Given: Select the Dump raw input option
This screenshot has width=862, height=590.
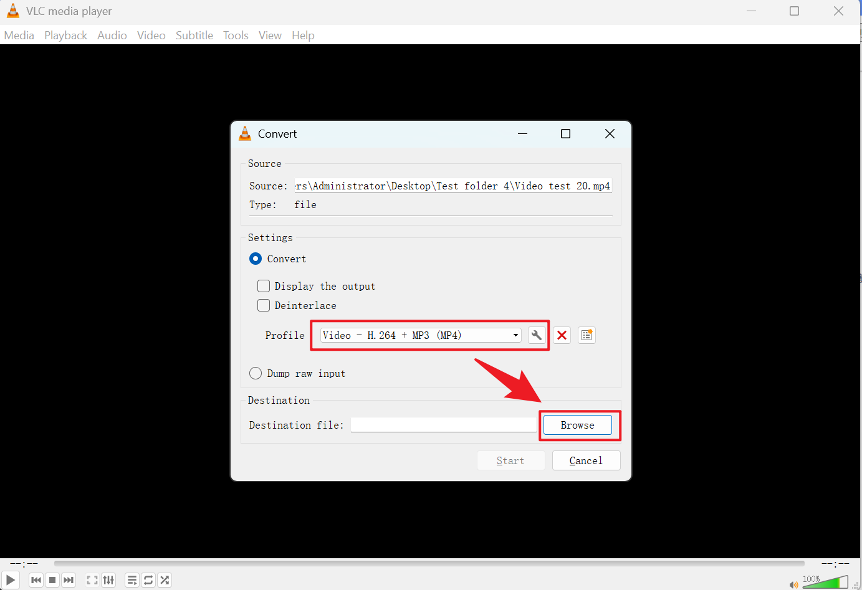Looking at the screenshot, I should pos(256,373).
